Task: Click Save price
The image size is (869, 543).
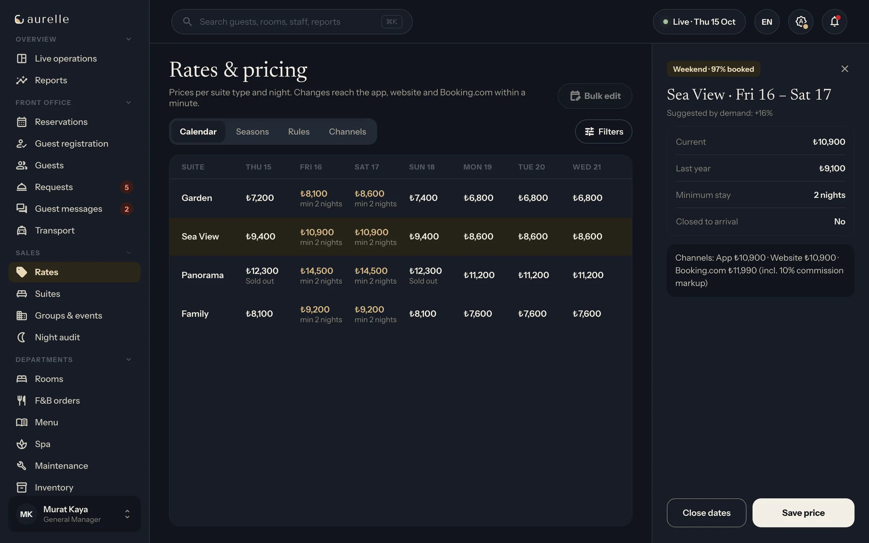Action: 803,513
